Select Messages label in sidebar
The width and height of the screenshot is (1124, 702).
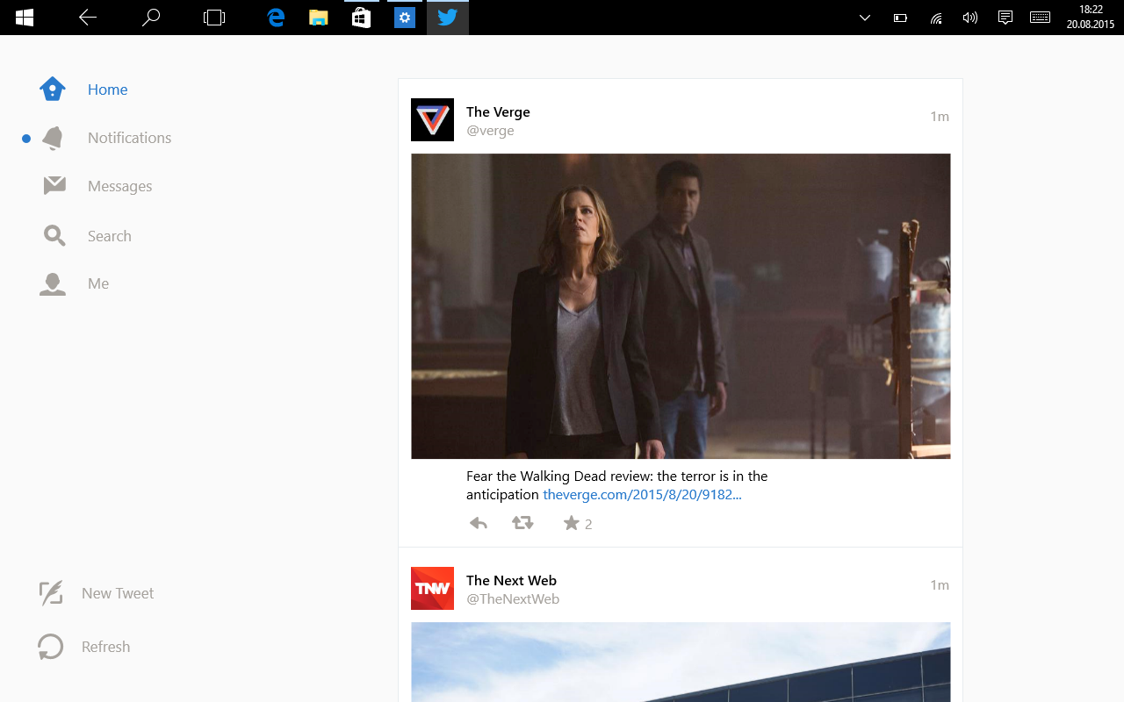(x=119, y=186)
